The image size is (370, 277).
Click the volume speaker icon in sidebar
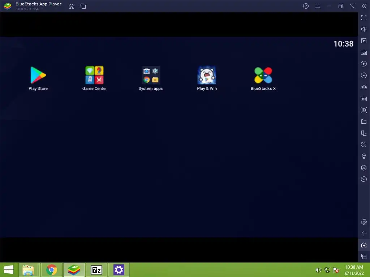[x=364, y=29]
